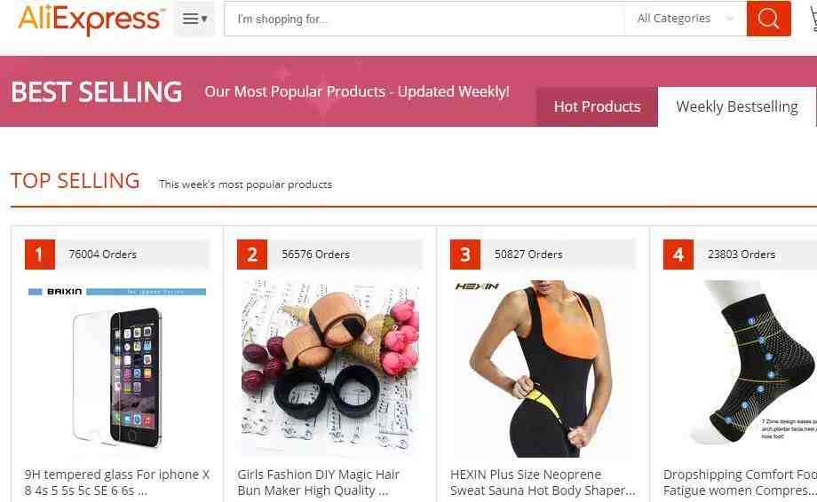Click the orange search magnifier button
This screenshot has width=817, height=502.
[768, 19]
